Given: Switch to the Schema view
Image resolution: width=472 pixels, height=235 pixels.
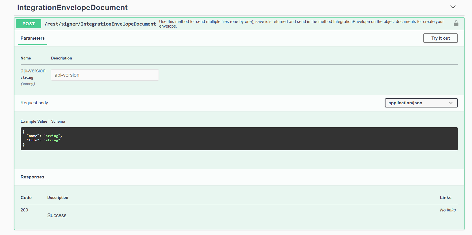Looking at the screenshot, I should point(58,122).
